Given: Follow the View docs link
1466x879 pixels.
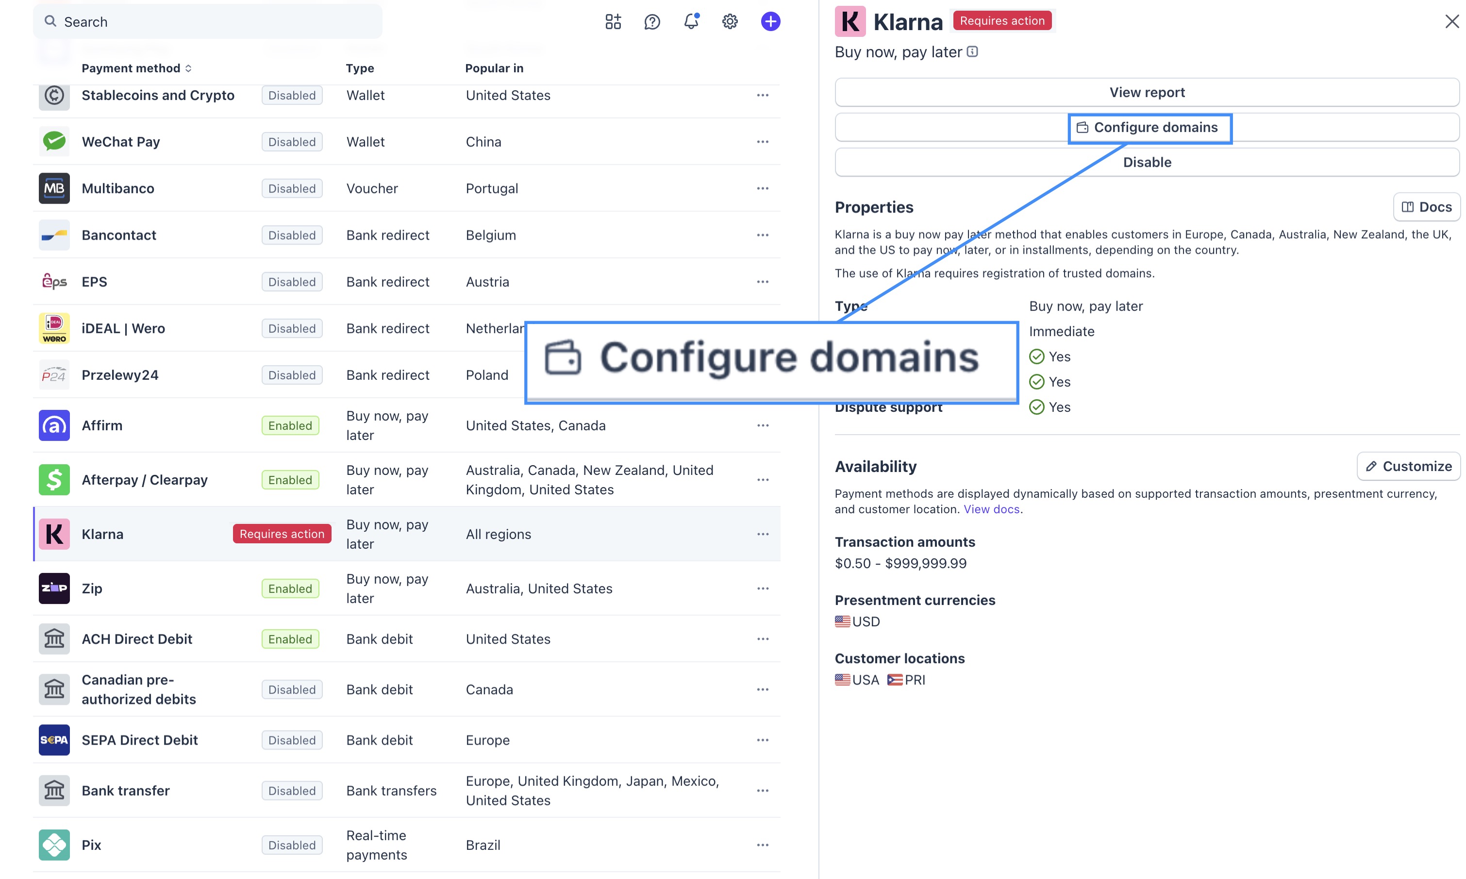Looking at the screenshot, I should click(991, 509).
